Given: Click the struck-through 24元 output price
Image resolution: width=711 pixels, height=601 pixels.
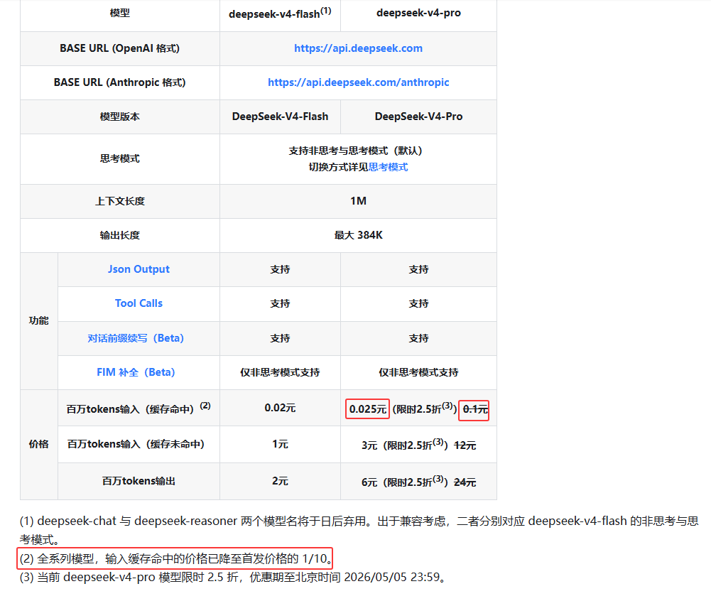Looking at the screenshot, I should 465,482.
